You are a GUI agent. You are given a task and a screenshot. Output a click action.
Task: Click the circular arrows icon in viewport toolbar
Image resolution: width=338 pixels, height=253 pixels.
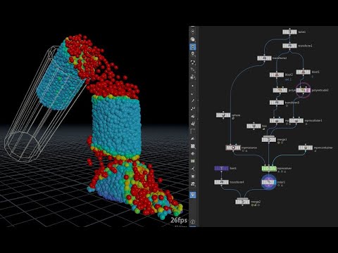193,62
